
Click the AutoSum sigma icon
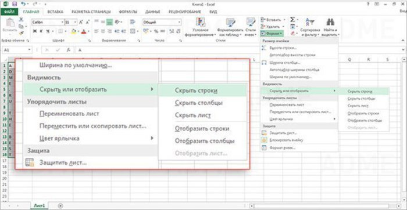292,19
